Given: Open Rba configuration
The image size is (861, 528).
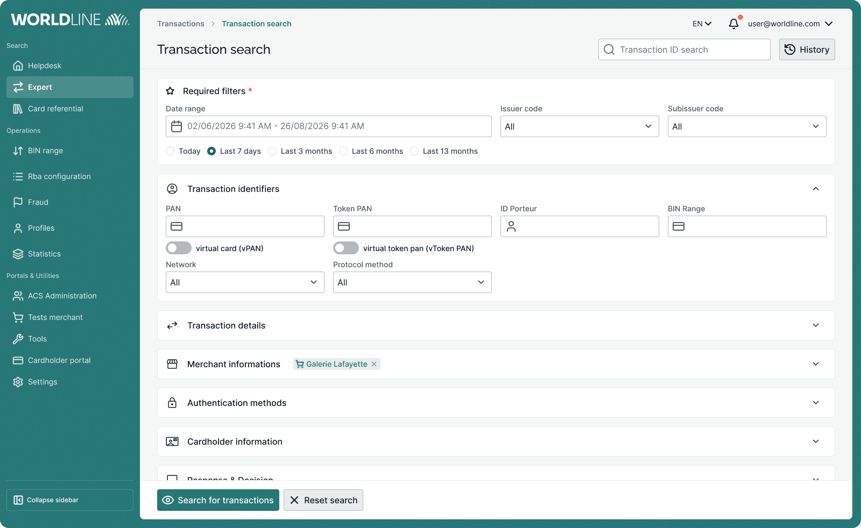Looking at the screenshot, I should point(70,176).
